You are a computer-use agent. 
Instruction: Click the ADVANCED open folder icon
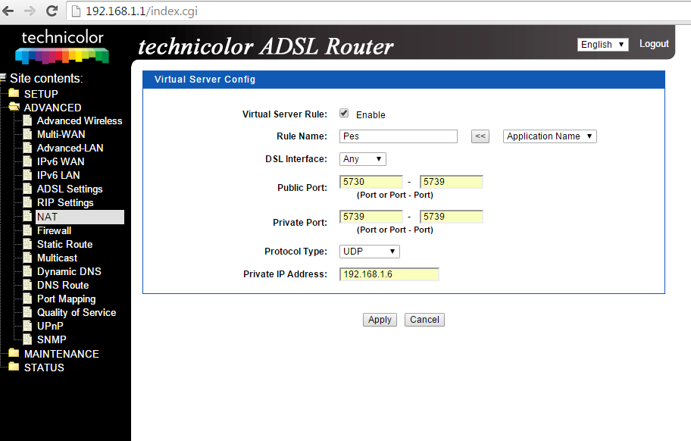(x=14, y=107)
